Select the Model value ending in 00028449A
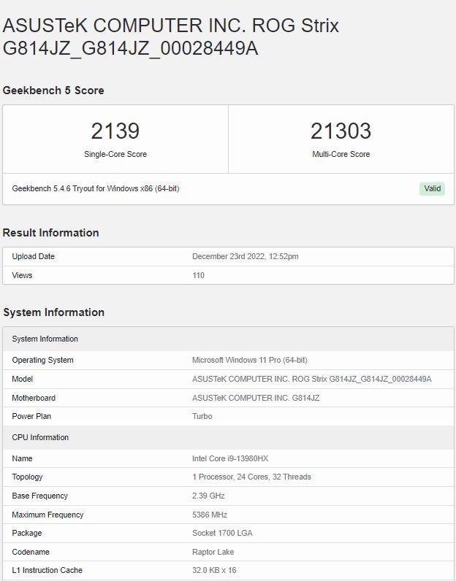 click(x=311, y=379)
